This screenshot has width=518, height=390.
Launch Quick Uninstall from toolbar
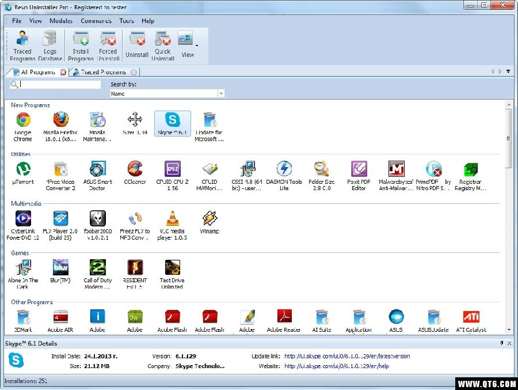(162, 46)
